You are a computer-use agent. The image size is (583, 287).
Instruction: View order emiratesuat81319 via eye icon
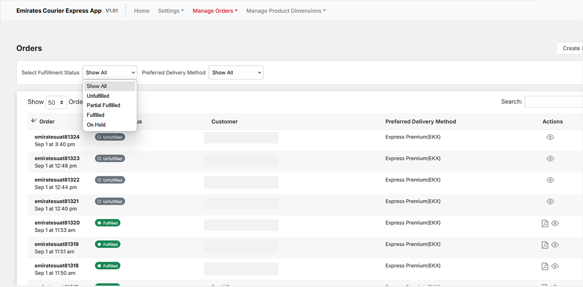coord(555,245)
